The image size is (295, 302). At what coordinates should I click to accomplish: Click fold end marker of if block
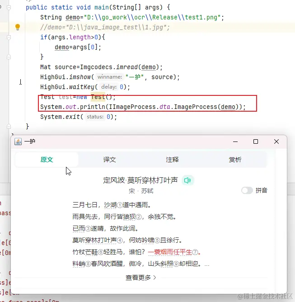9,57
